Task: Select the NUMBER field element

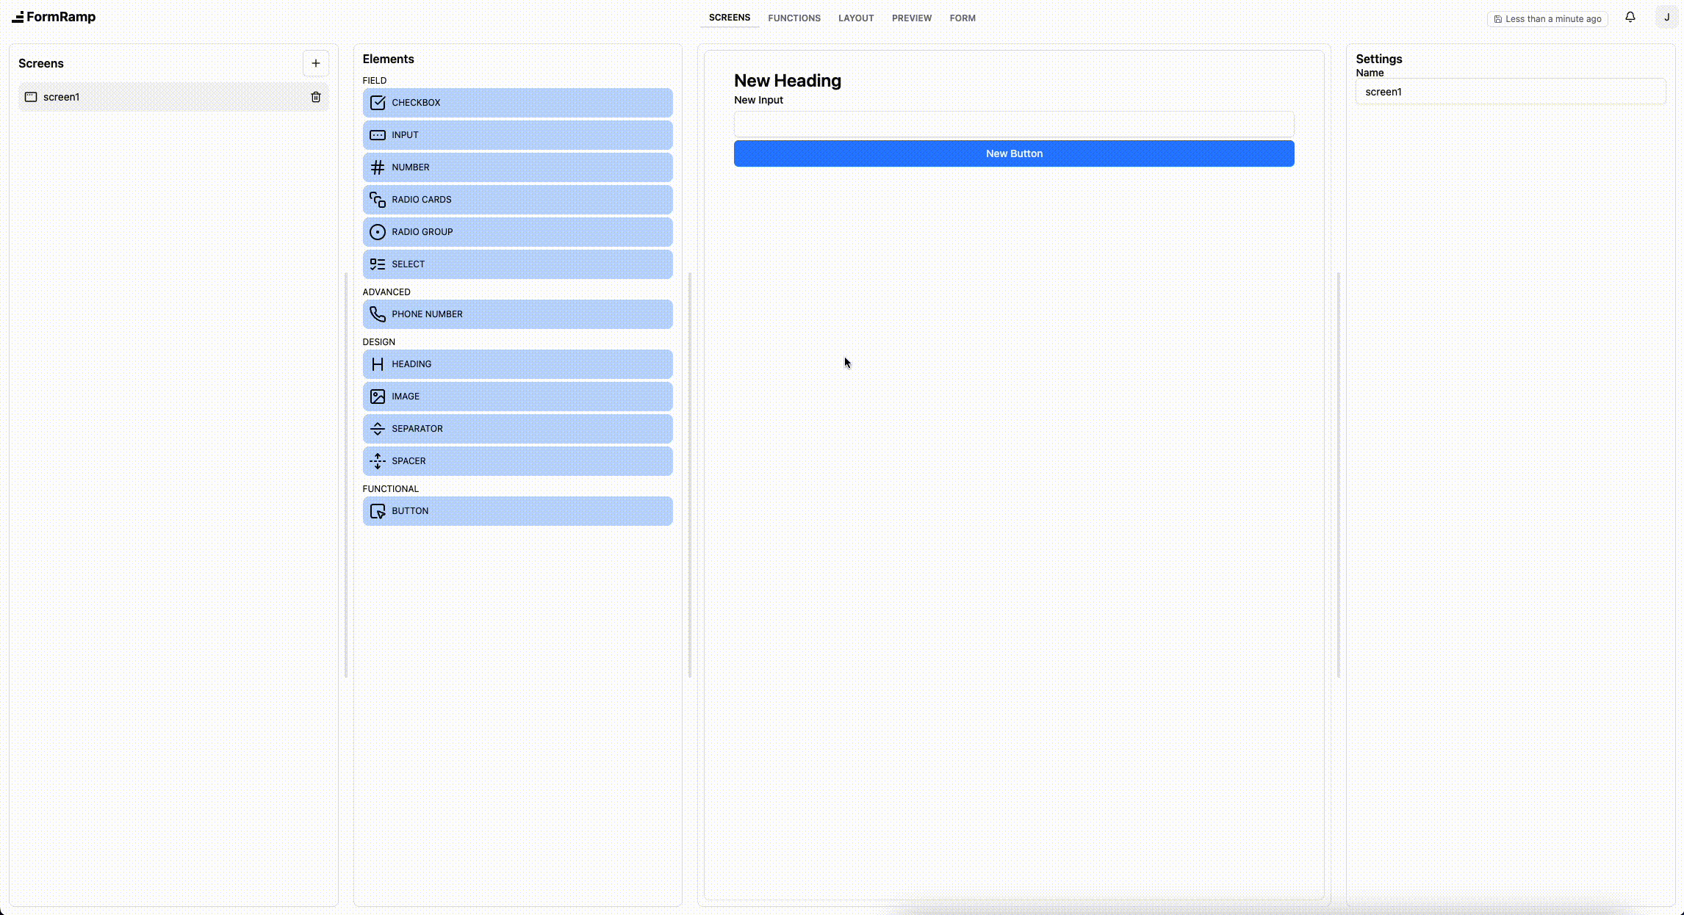Action: [517, 167]
